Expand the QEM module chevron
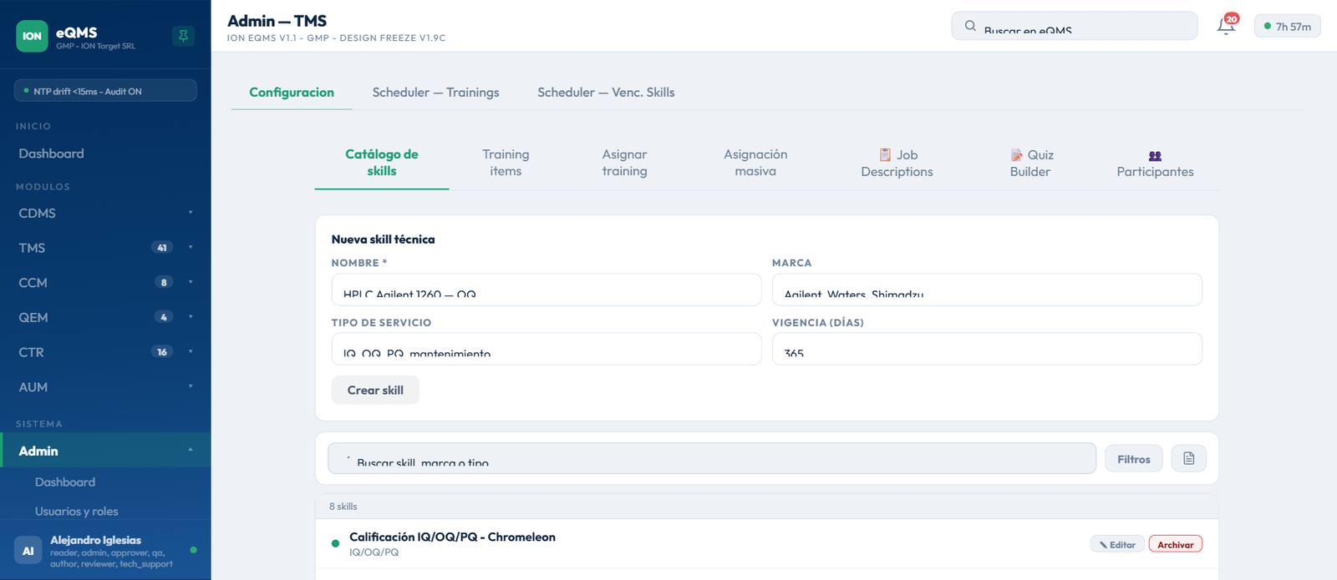 tap(191, 317)
